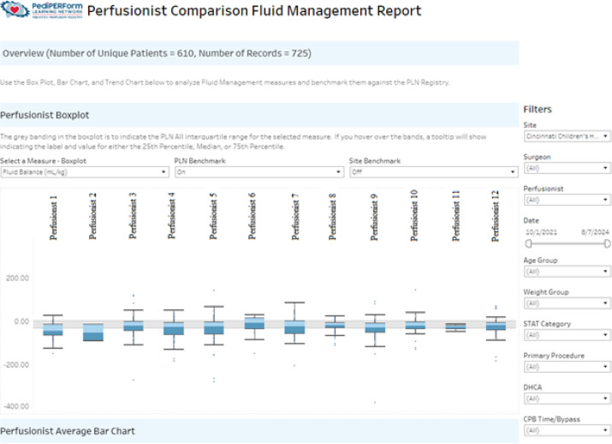Expand the Age Group filter dropdown
This screenshot has height=444, width=612.
click(567, 271)
